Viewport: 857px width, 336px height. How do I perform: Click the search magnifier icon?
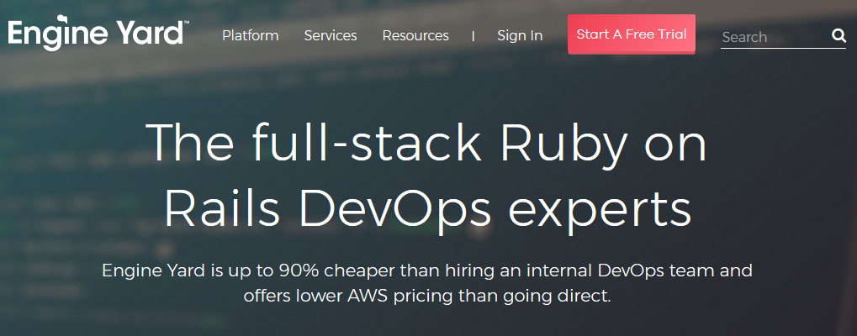(838, 36)
